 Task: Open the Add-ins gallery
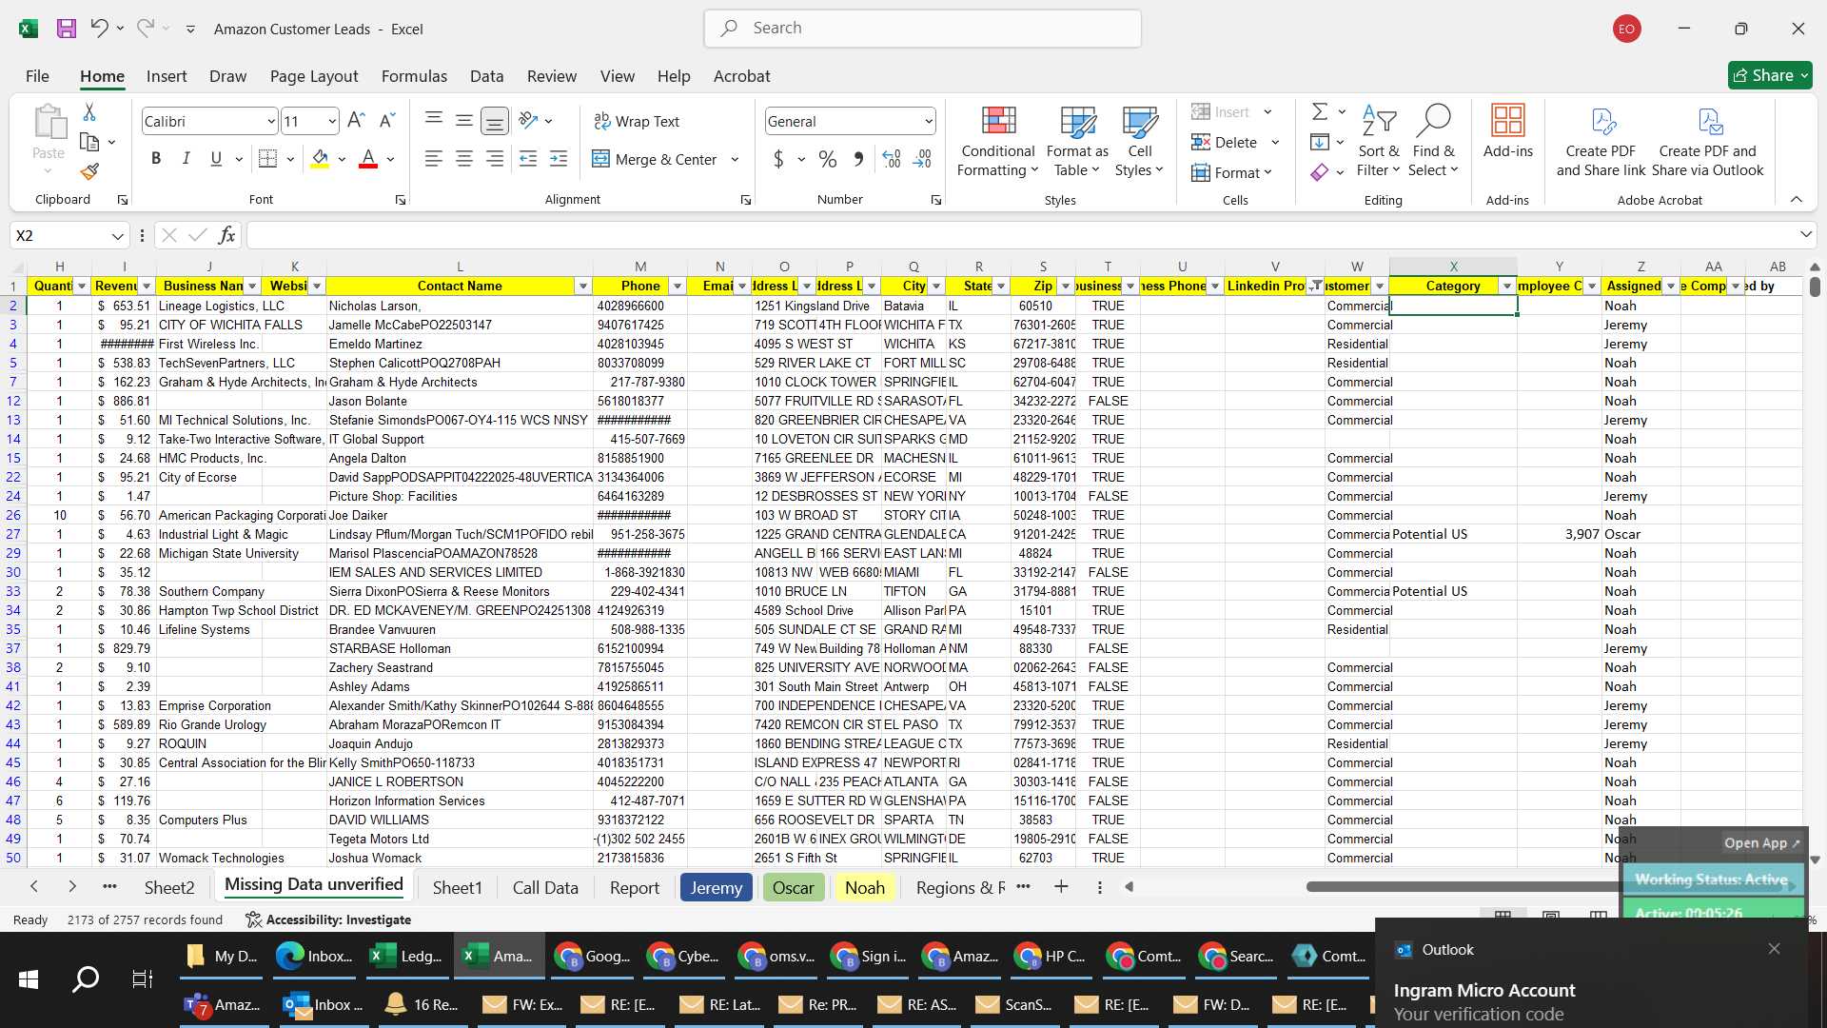pos(1507,133)
